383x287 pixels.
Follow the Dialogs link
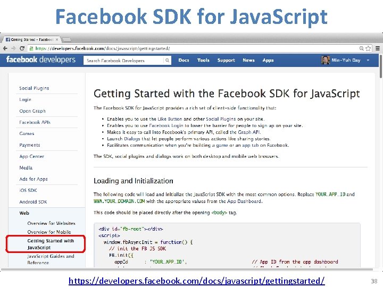click(132, 139)
